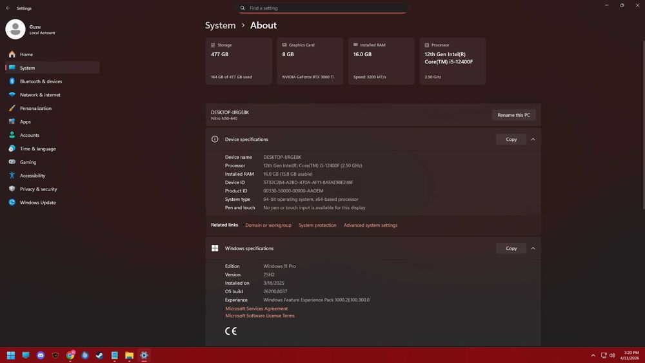The width and height of the screenshot is (645, 363).
Task: Click the Installed on date 3/18/2025
Action: tap(273, 283)
